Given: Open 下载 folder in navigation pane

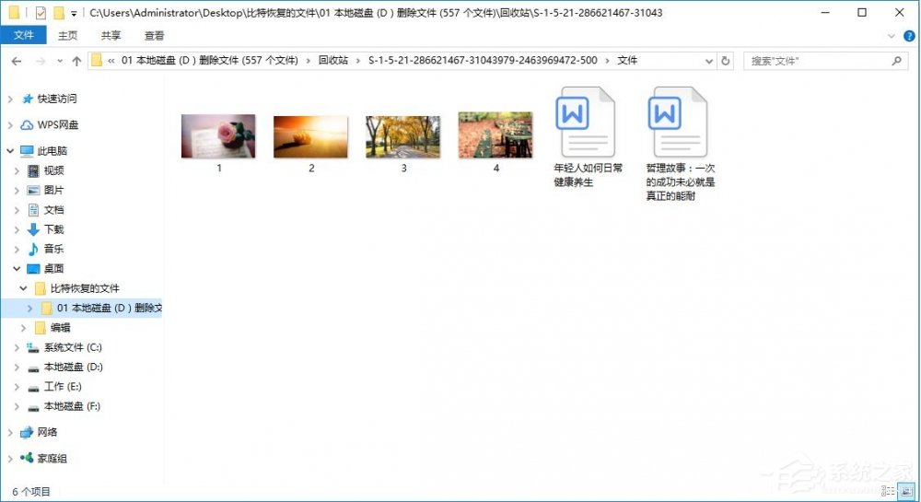Looking at the screenshot, I should [x=53, y=229].
